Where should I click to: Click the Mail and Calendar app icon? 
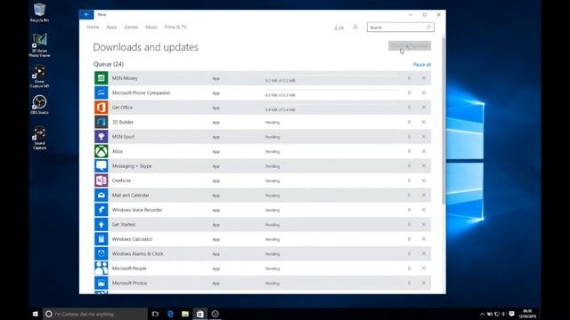(x=101, y=196)
